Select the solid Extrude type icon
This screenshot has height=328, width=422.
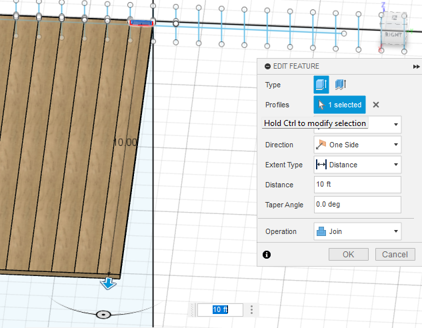[321, 85]
